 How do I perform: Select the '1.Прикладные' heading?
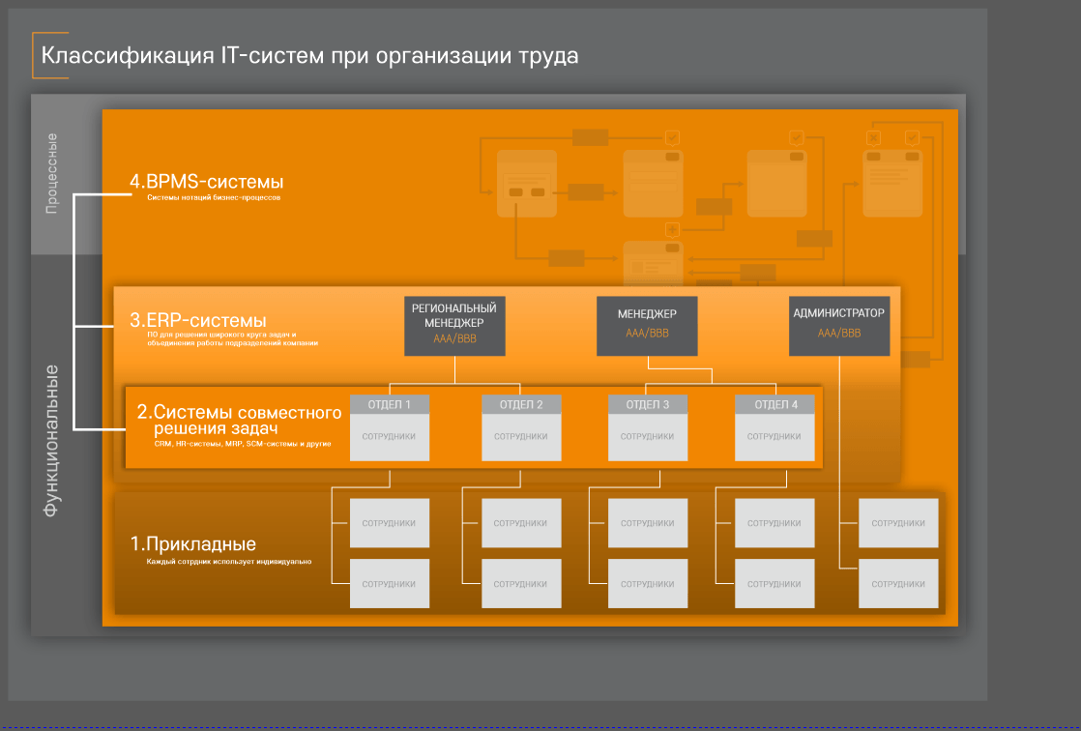193,544
